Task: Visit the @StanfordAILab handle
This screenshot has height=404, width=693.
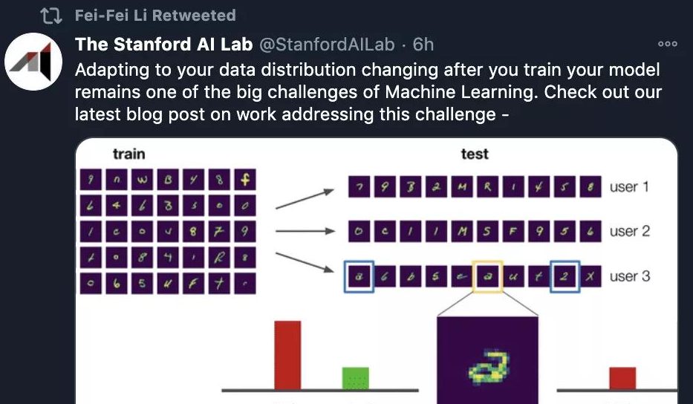Action: click(326, 45)
